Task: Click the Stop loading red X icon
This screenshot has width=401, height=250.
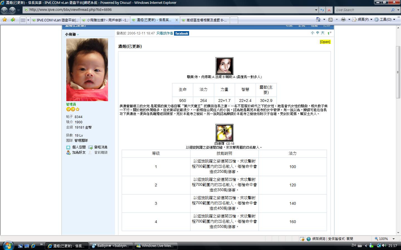Action: coord(329,10)
